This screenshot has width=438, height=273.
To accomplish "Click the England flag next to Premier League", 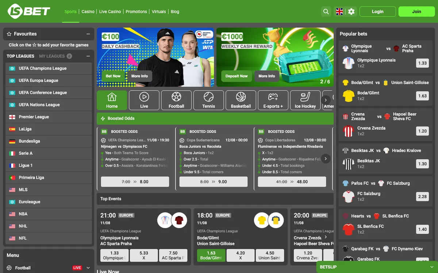I will point(12,117).
